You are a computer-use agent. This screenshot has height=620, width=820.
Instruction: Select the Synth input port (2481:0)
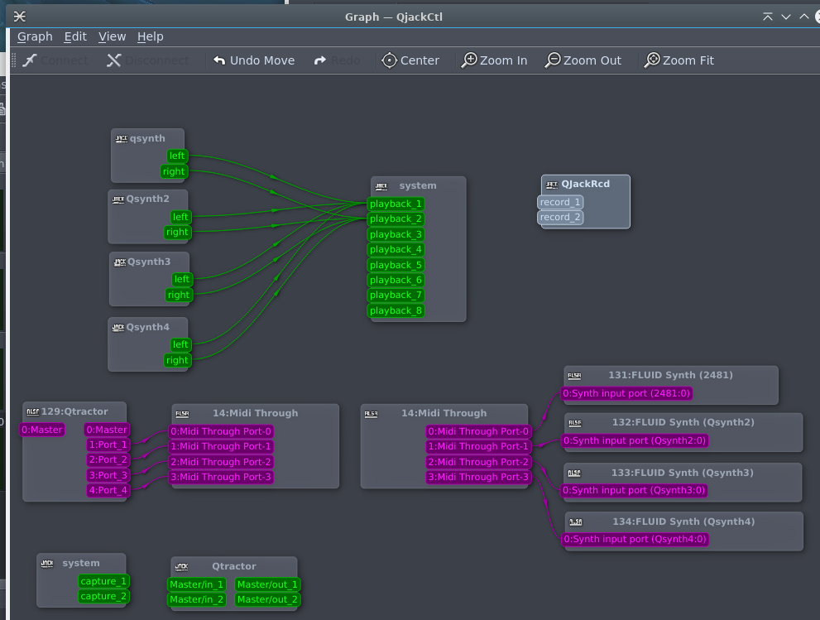click(x=626, y=393)
